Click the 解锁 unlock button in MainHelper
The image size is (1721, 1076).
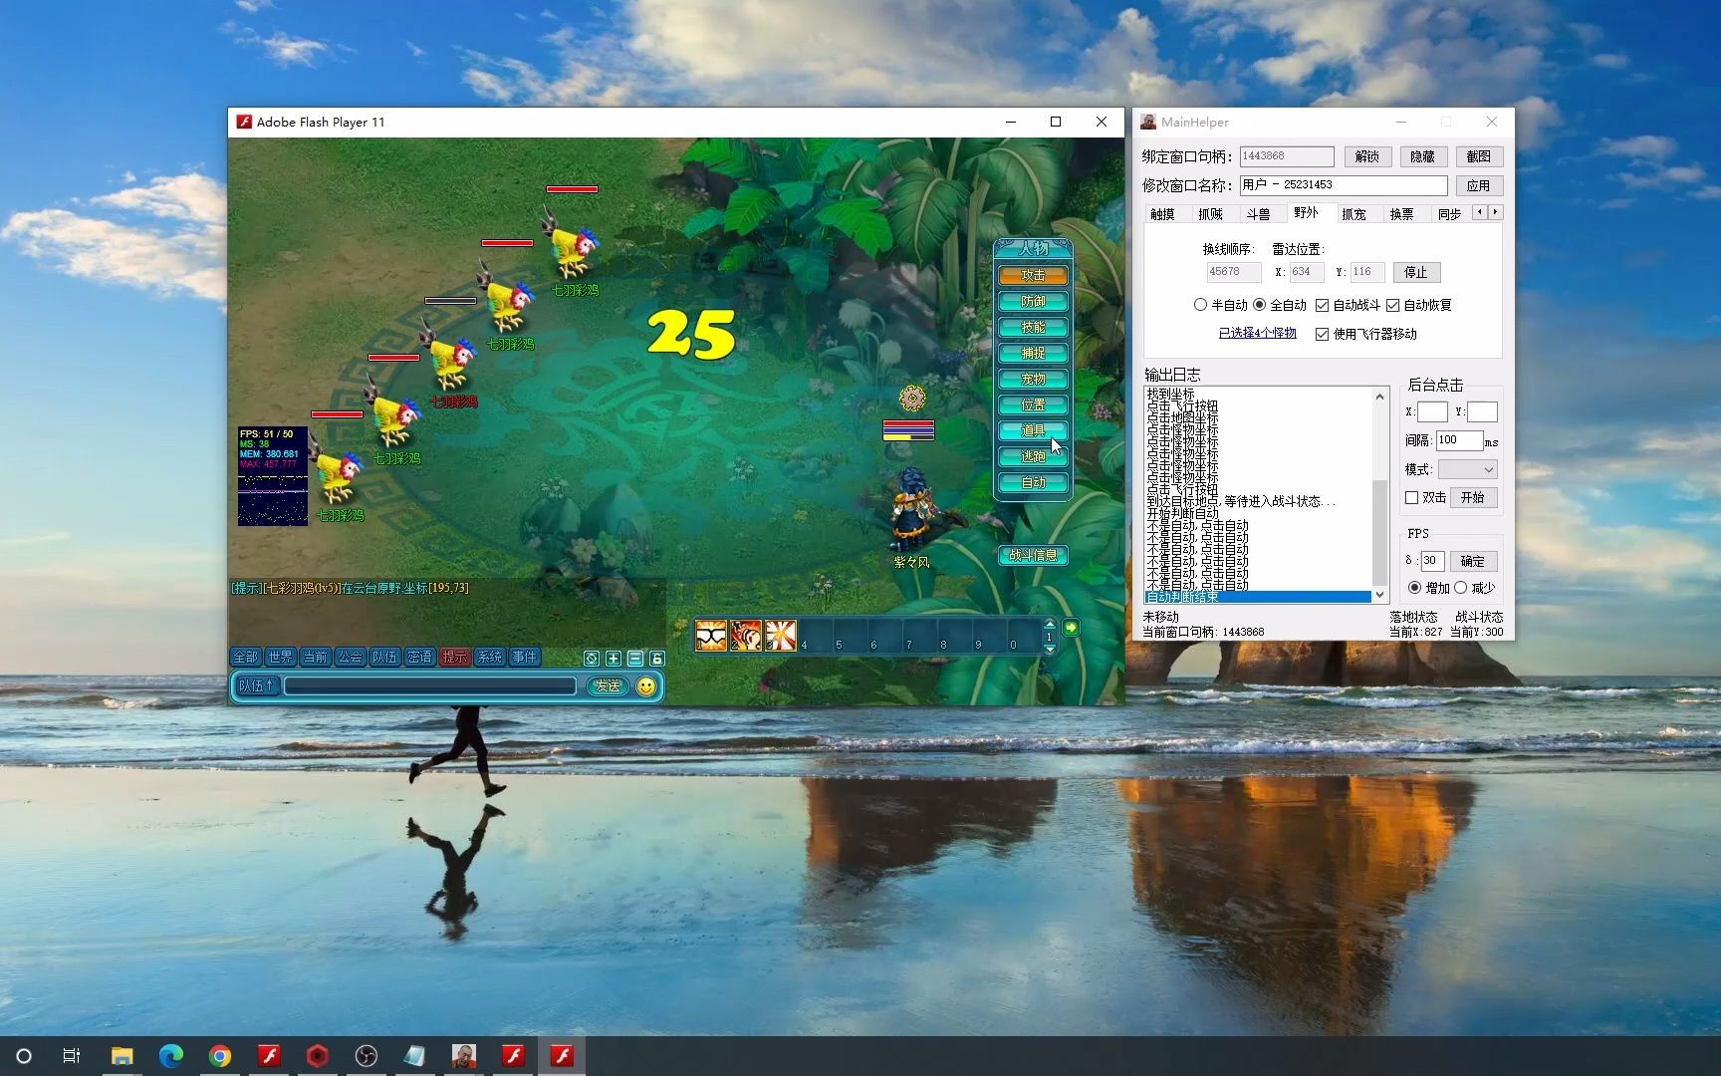(x=1367, y=156)
